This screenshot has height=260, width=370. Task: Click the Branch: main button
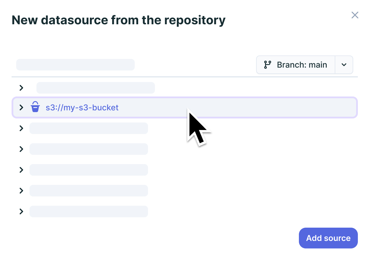coord(296,65)
